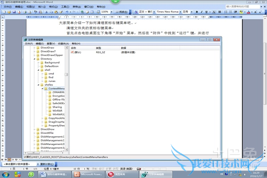Click the Print icon in Word toolbar

coord(25,12)
